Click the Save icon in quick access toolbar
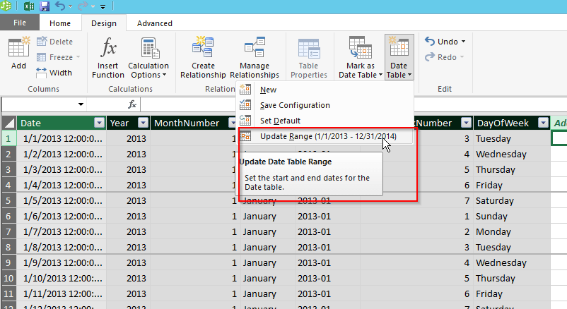This screenshot has height=309, width=567. point(45,6)
